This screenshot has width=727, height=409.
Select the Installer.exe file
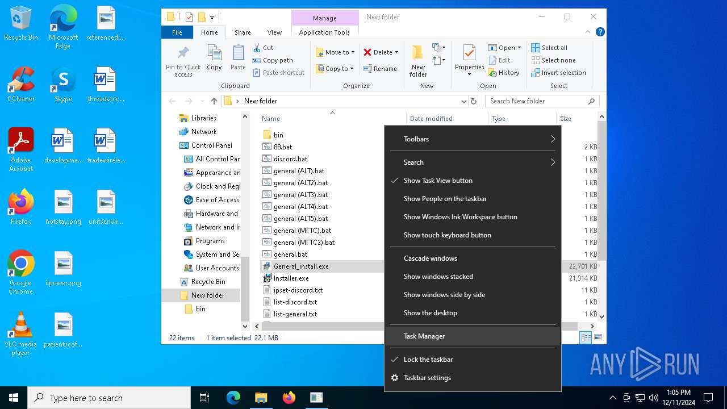(x=291, y=278)
